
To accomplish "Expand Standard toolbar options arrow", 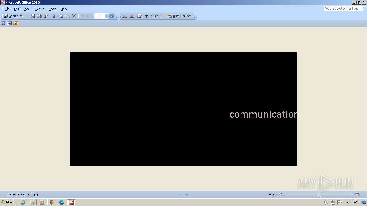I will click(x=117, y=16).
